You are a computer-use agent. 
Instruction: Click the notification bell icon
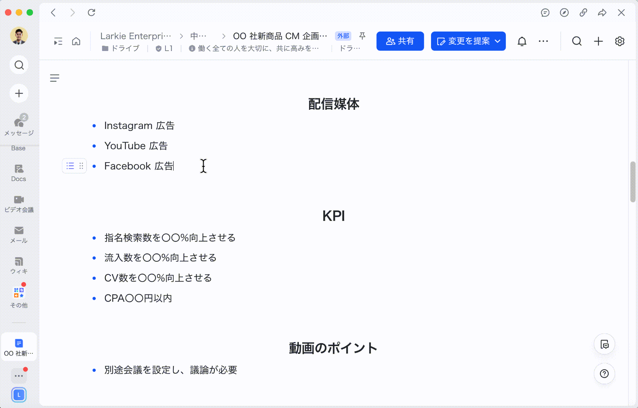(522, 41)
